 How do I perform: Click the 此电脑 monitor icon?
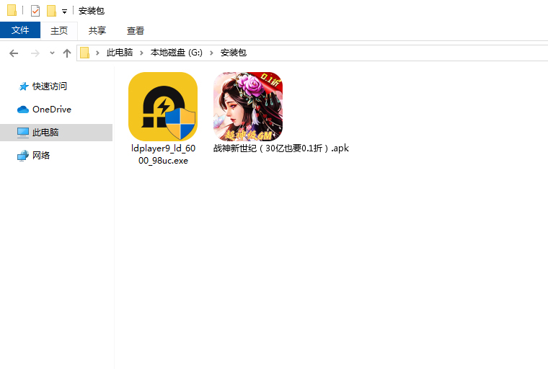click(x=23, y=133)
